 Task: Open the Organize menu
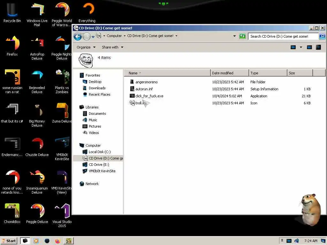(86, 47)
